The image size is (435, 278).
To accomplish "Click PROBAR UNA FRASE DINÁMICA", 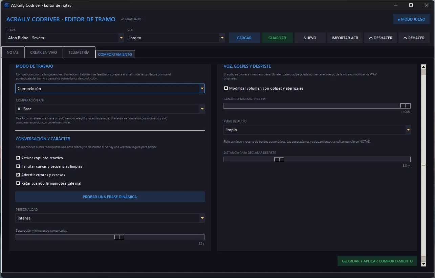I will click(x=110, y=197).
